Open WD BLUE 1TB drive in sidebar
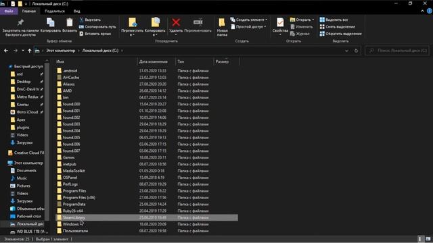 [30, 232]
